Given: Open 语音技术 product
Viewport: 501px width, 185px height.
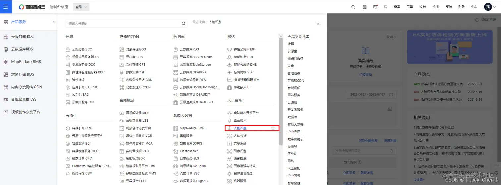Looking at the screenshot, I should tap(240, 121).
